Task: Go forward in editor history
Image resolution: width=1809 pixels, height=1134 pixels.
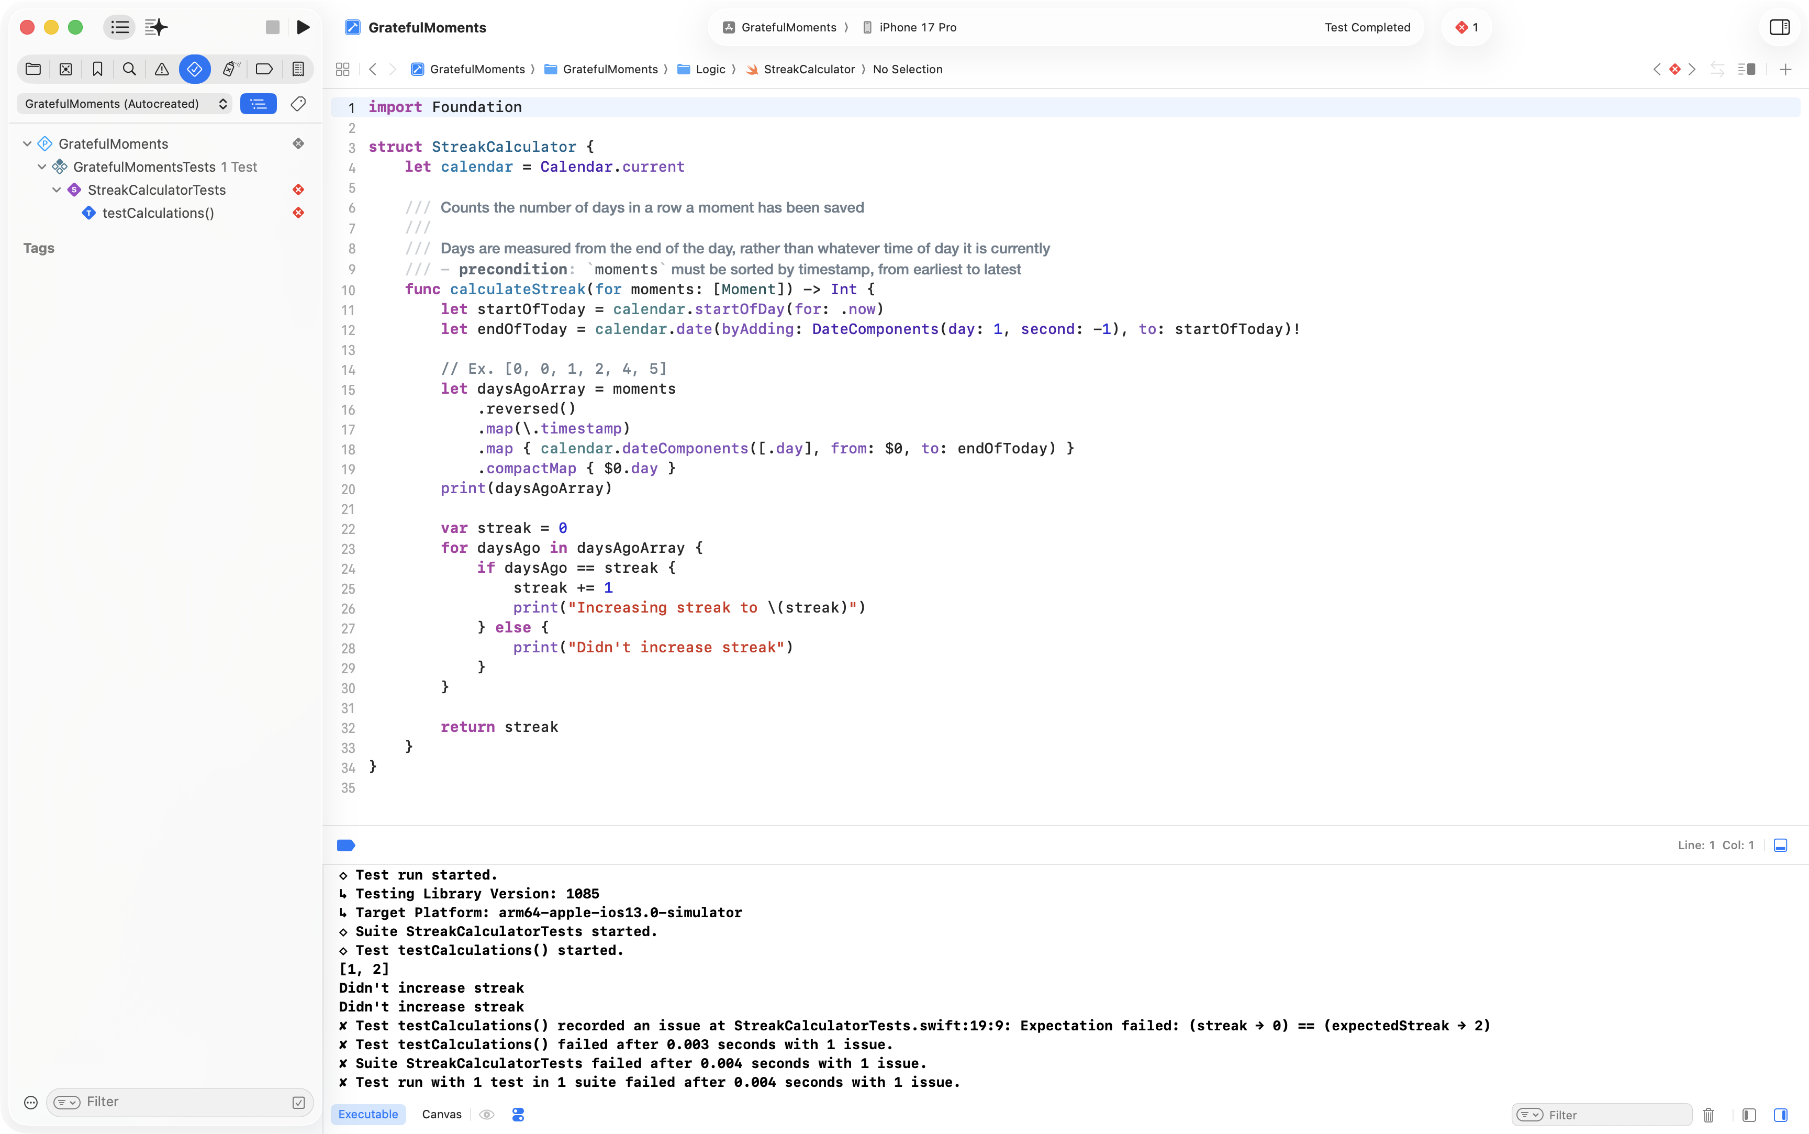Action: [x=393, y=69]
